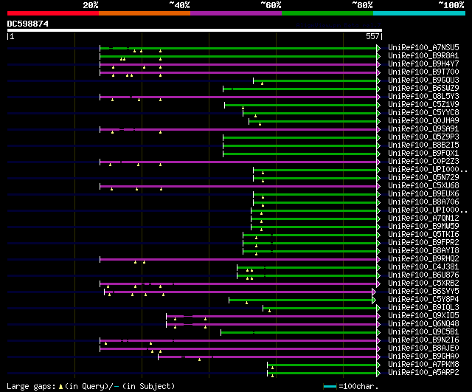472x392 pixels.
Task: Click the red 20% identity legend segment
Action: click(53, 13)
